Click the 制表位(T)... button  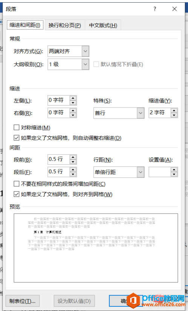point(22,301)
